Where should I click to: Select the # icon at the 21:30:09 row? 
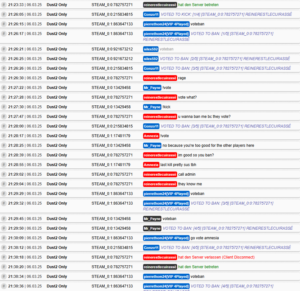point(4,238)
